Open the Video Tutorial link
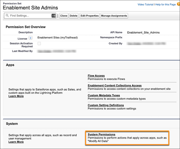Image resolution: width=180 pixels, height=149 pixels. [145, 4]
